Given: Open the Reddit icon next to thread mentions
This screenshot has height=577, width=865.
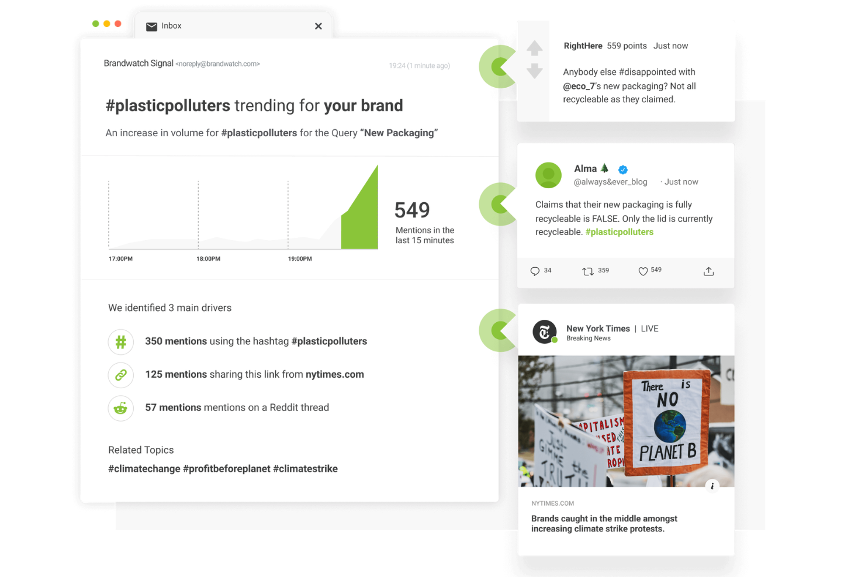Looking at the screenshot, I should pyautogui.click(x=120, y=409).
